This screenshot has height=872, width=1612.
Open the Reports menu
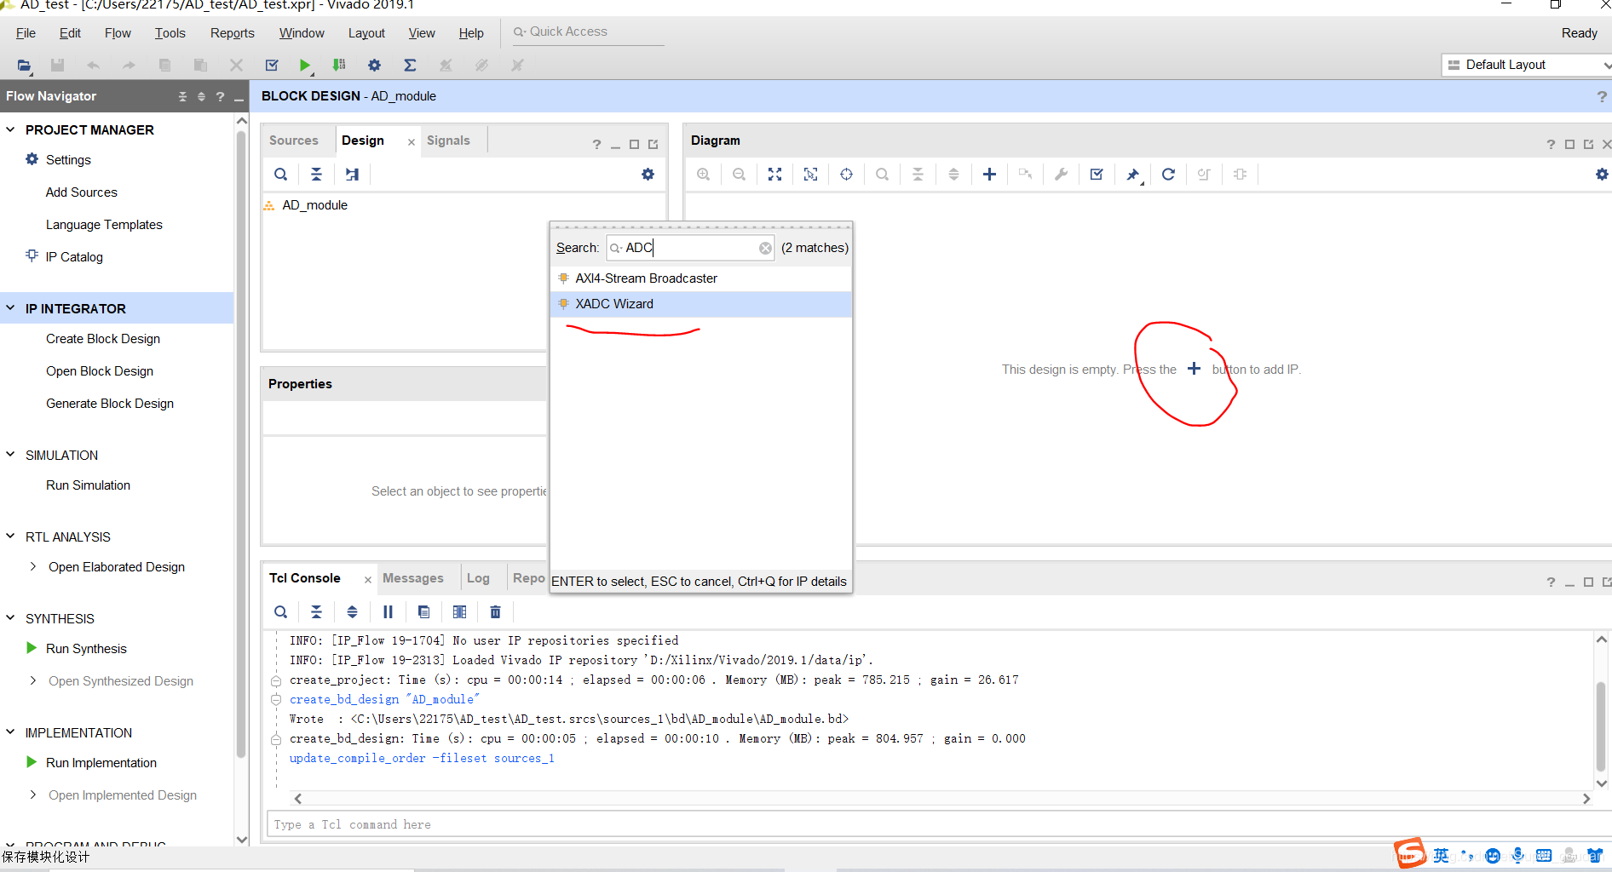coord(233,33)
